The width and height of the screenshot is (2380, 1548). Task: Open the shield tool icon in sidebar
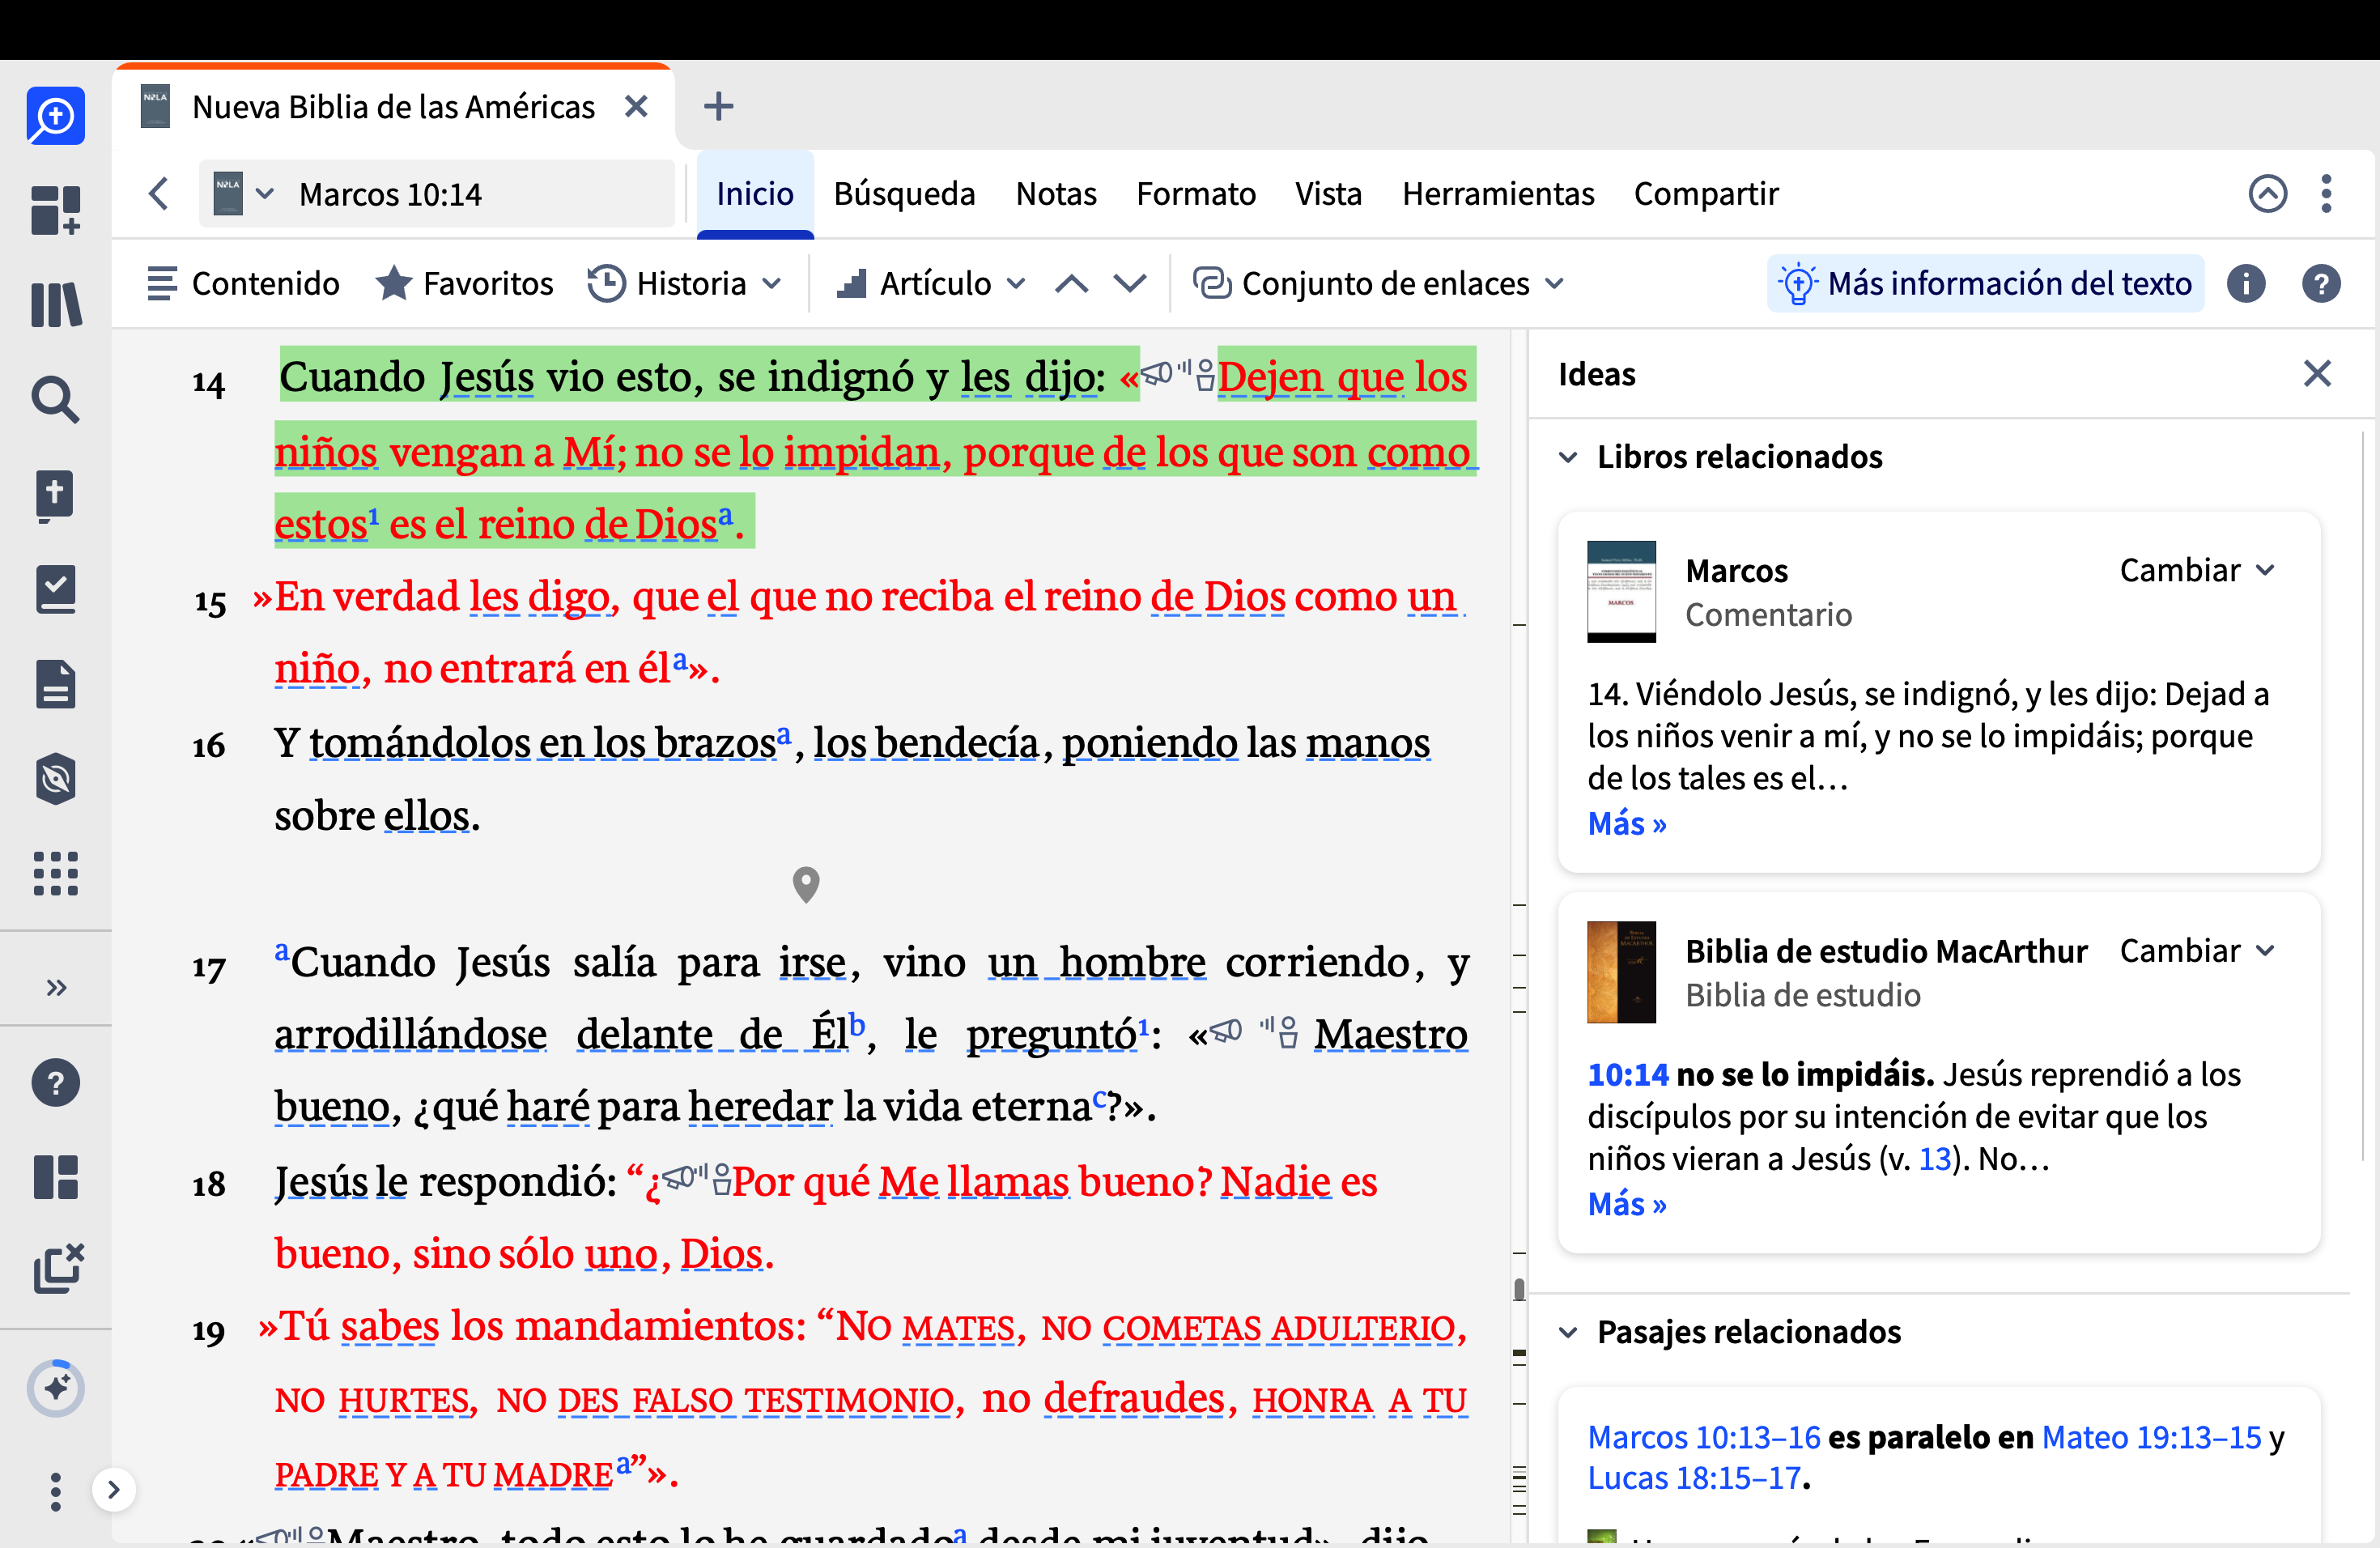click(x=55, y=778)
